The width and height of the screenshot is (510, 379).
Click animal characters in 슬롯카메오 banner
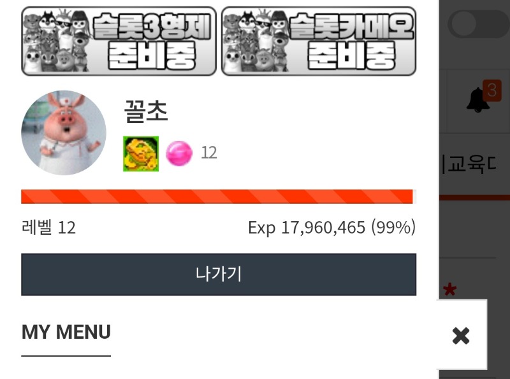pyautogui.click(x=257, y=41)
